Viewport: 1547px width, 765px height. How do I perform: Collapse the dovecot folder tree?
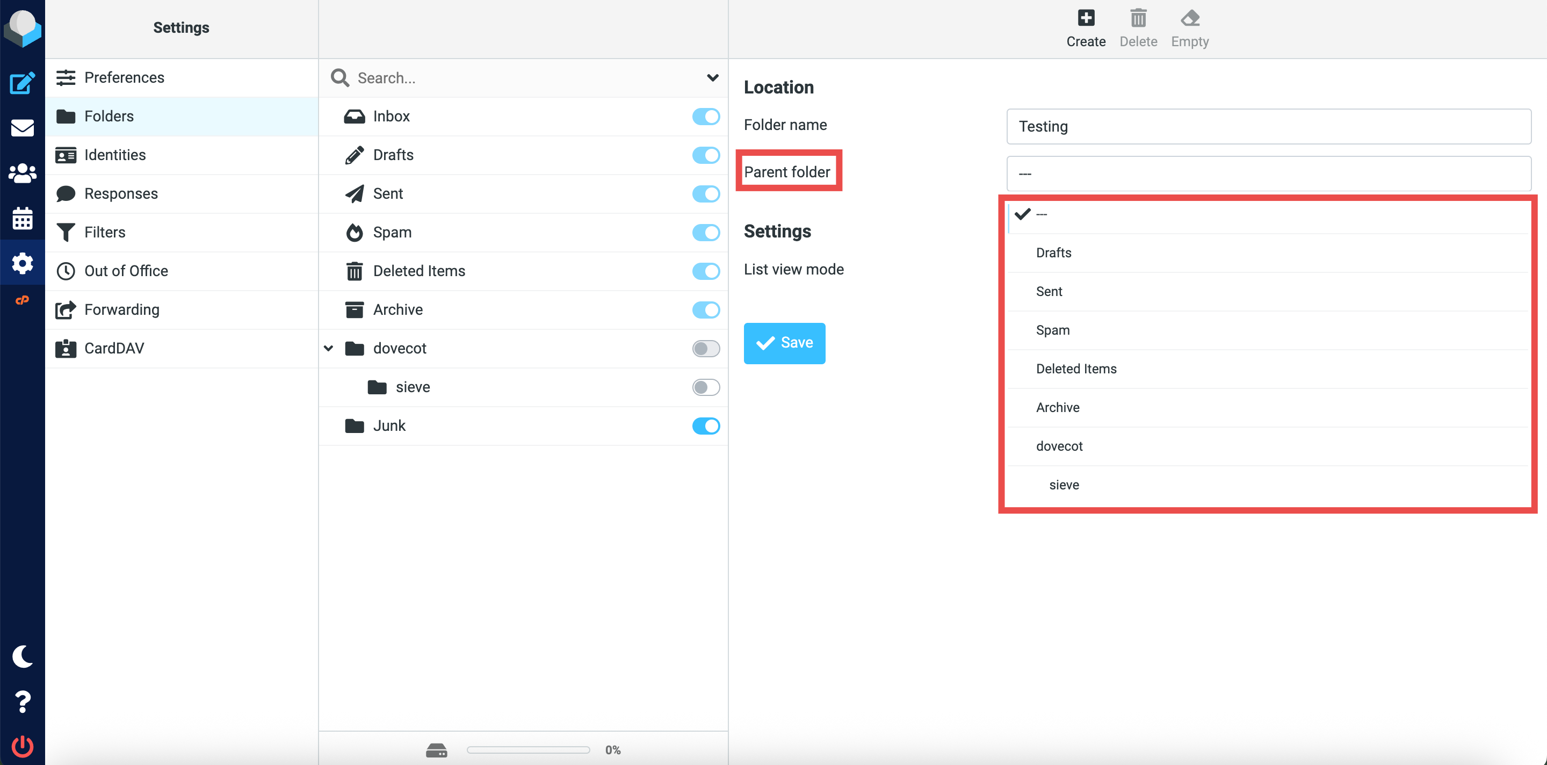(329, 348)
